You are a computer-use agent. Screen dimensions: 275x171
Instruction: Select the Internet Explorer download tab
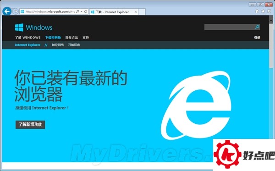114,12
